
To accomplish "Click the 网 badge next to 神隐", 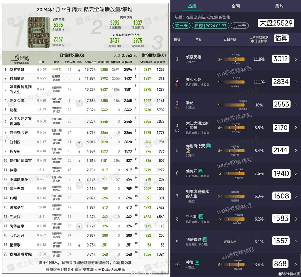I will click(x=197, y=262).
